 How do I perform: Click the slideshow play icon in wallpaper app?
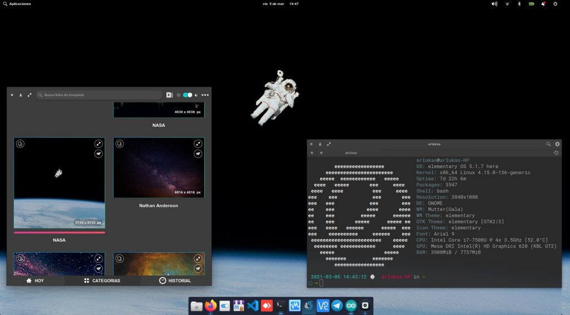point(169,95)
